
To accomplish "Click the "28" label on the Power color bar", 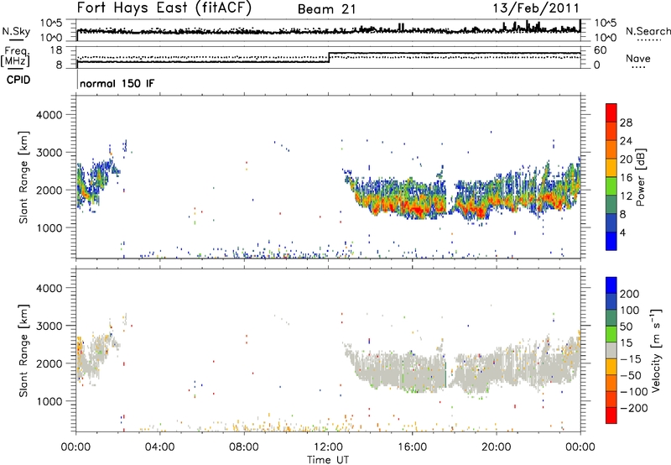I will point(626,123).
